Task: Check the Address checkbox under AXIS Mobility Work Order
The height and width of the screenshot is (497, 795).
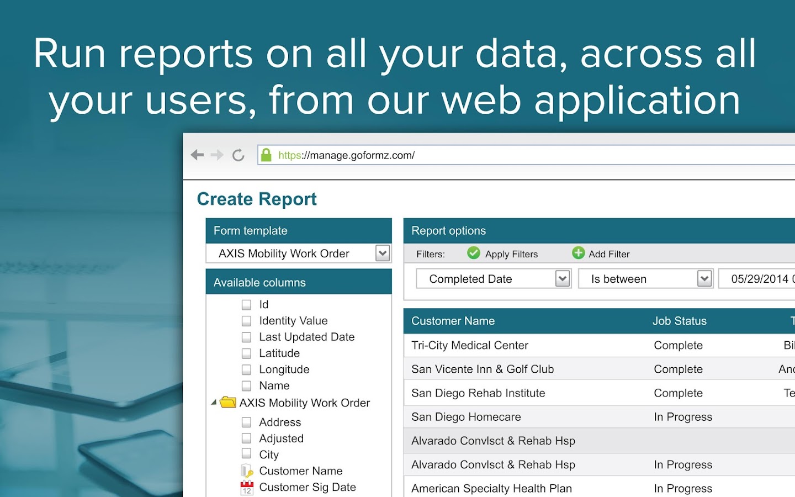Action: (x=246, y=422)
